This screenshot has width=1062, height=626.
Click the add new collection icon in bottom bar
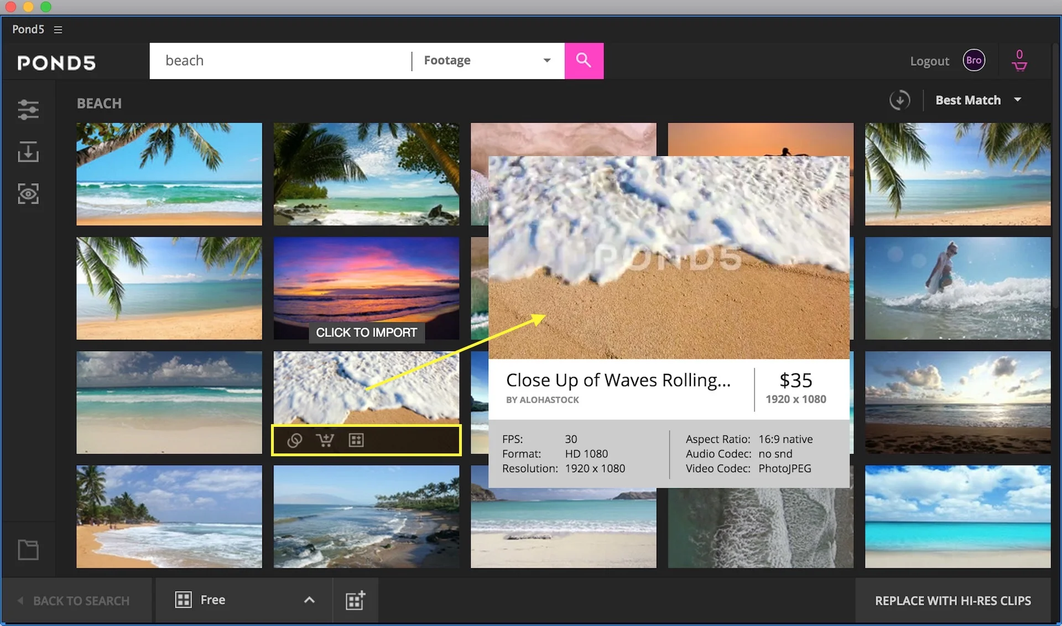(355, 600)
